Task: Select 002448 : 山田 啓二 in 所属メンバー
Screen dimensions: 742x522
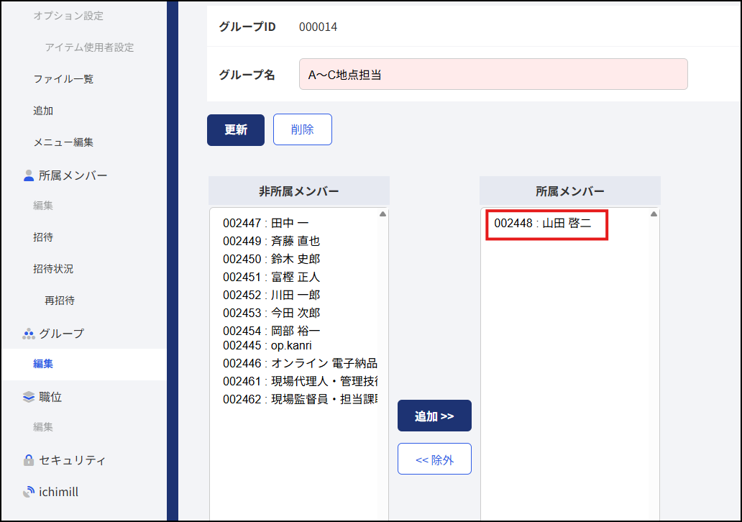Action: 544,223
